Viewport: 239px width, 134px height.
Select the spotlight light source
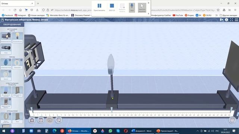(6, 37)
